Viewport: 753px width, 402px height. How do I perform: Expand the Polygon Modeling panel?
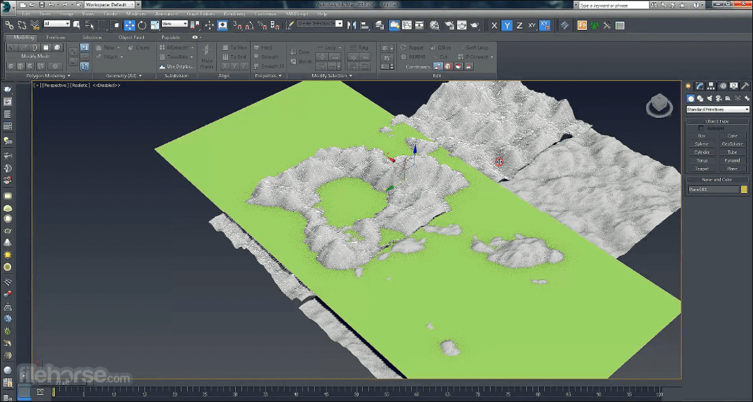(x=48, y=76)
